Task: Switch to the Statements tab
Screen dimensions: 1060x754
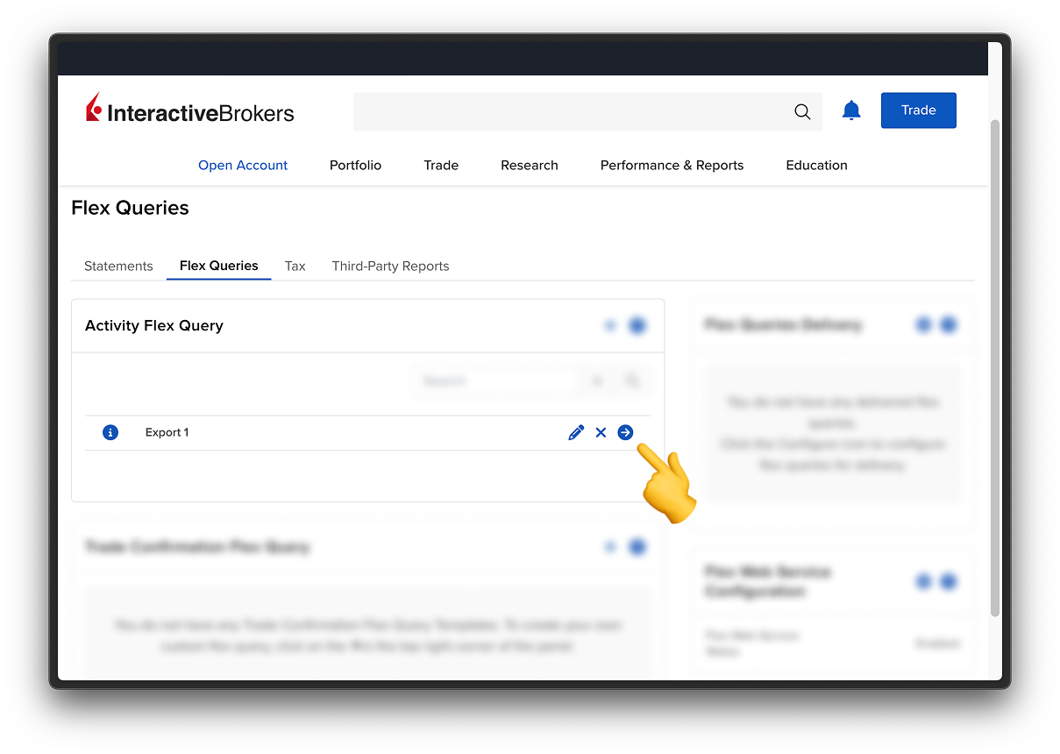Action: pyautogui.click(x=118, y=266)
